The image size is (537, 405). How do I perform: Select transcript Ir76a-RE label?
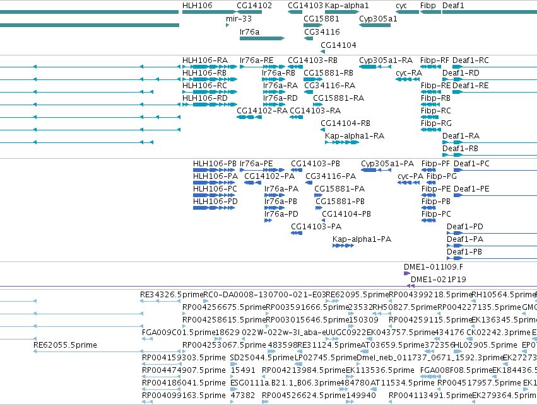pos(257,60)
